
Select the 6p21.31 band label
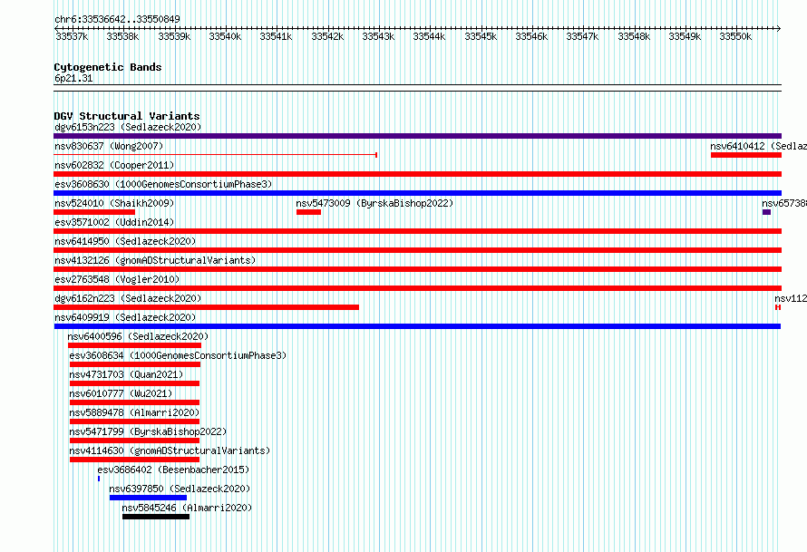click(x=73, y=78)
